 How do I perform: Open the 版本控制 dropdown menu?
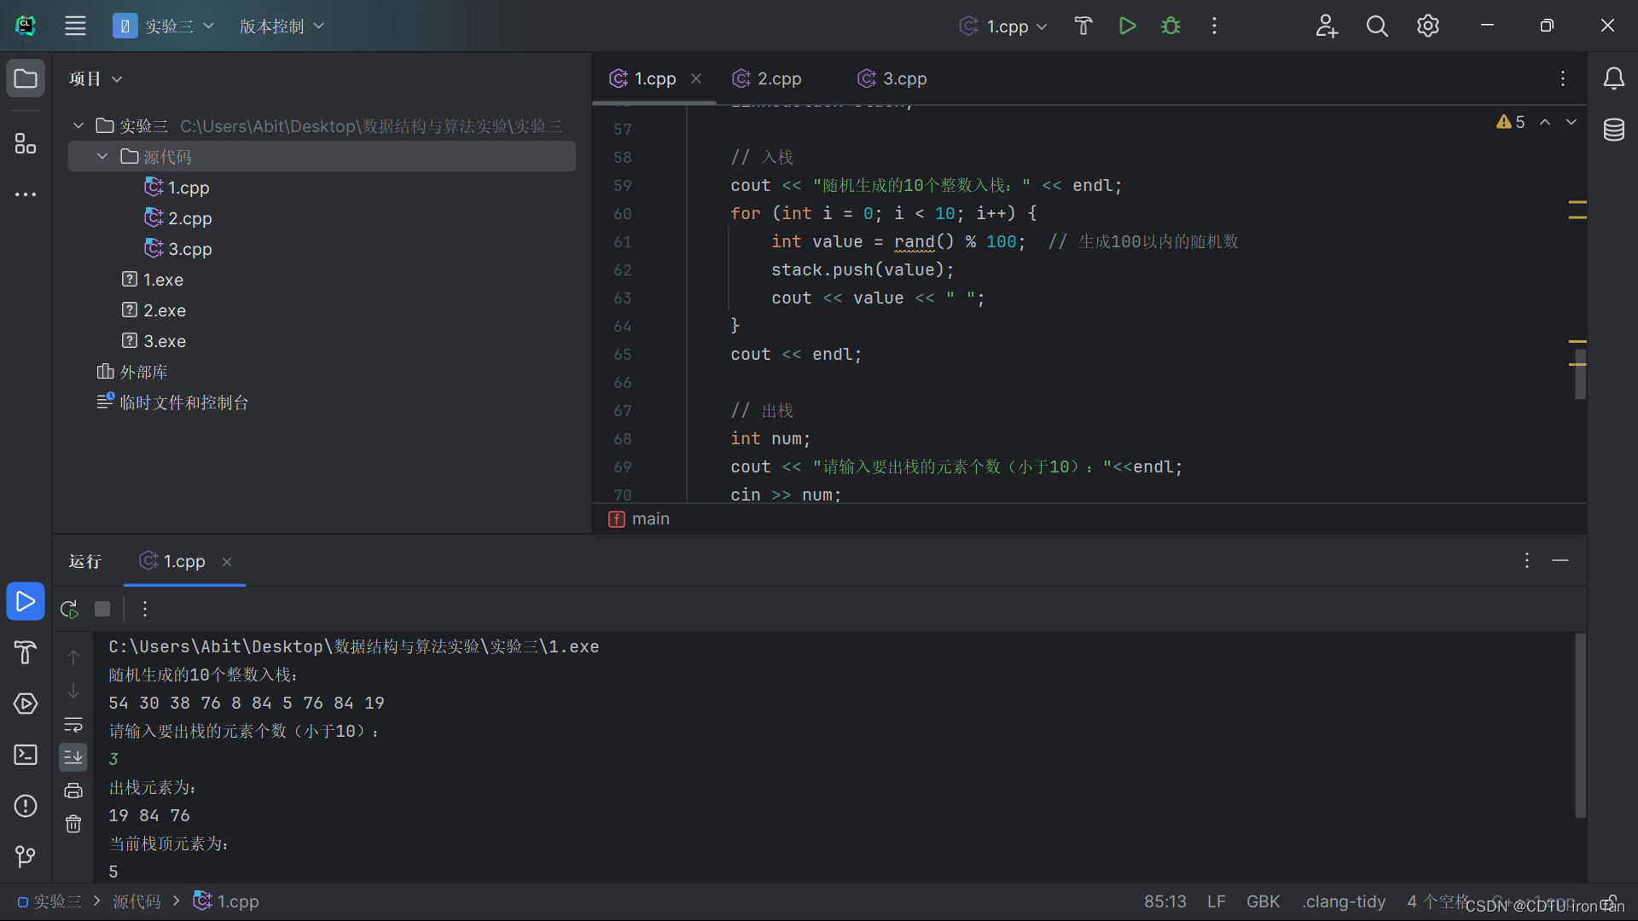282,26
